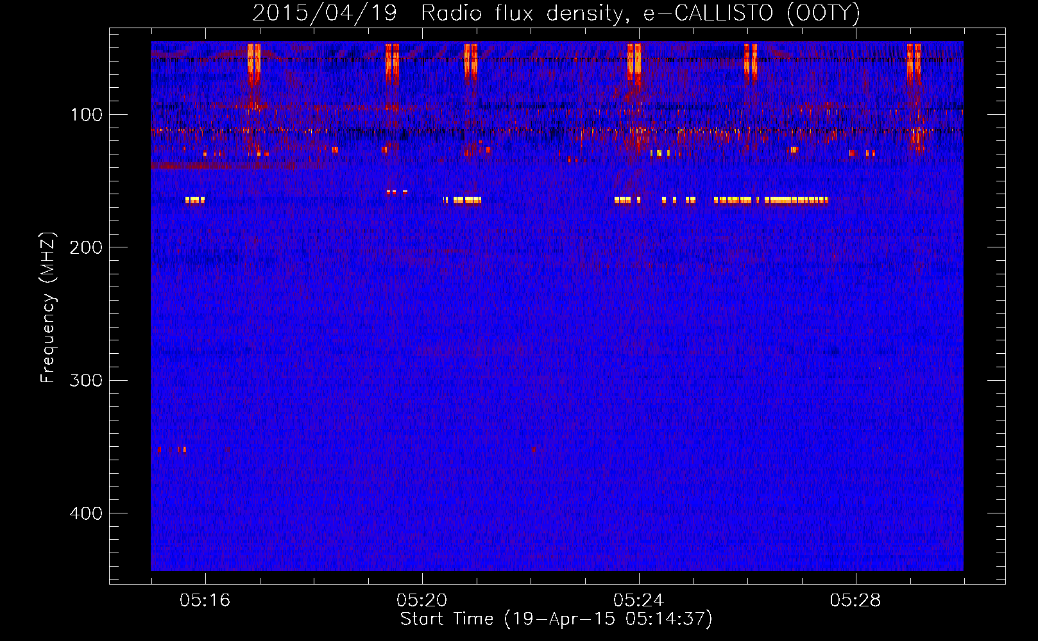The width and height of the screenshot is (1038, 641).
Task: Click the 'Start Time (19-Apr-15 05:14:37)' label
Action: point(556,619)
